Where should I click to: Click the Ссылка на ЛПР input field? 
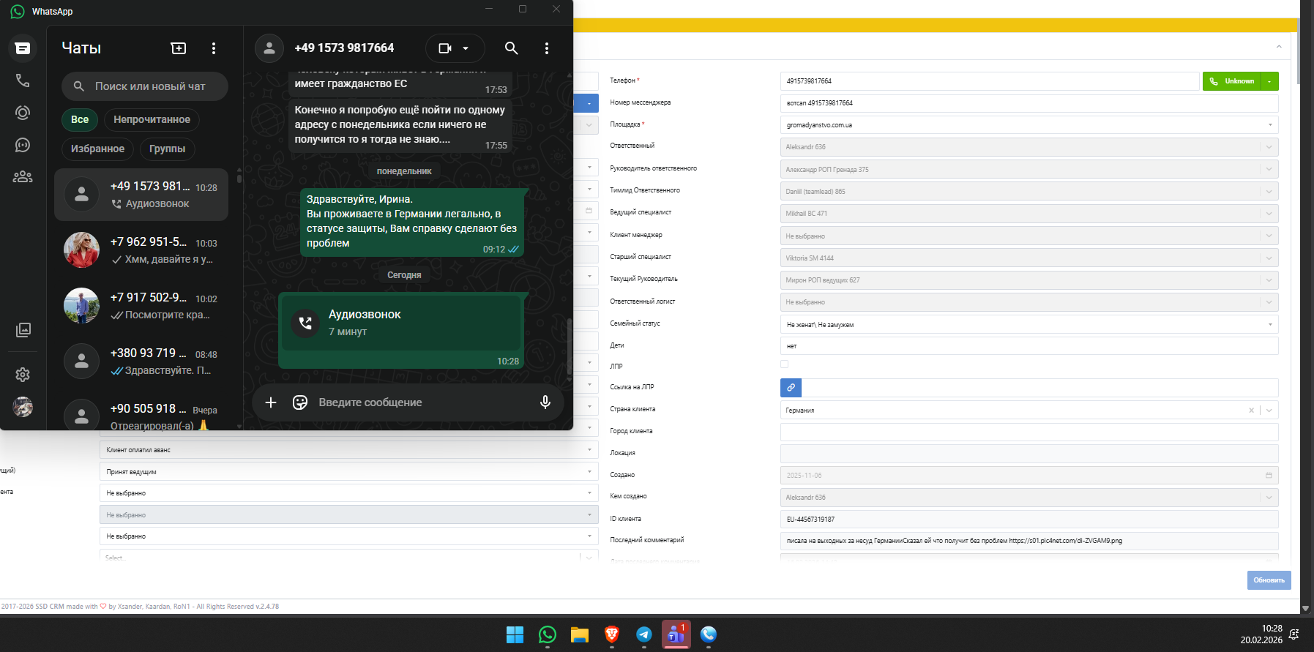point(1040,388)
